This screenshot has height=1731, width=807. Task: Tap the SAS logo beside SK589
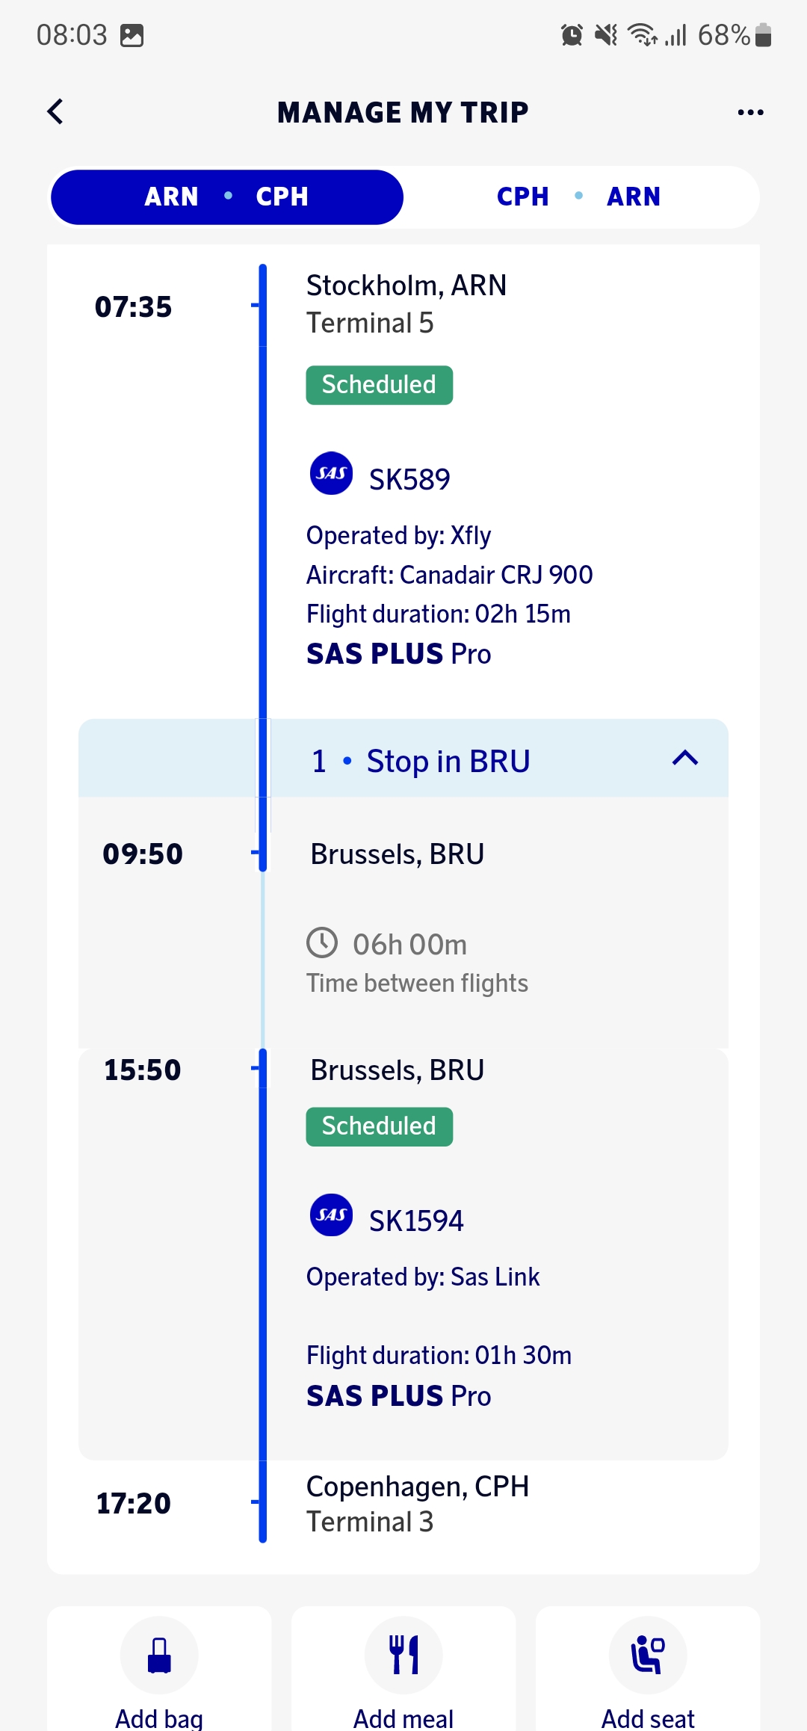pos(331,473)
